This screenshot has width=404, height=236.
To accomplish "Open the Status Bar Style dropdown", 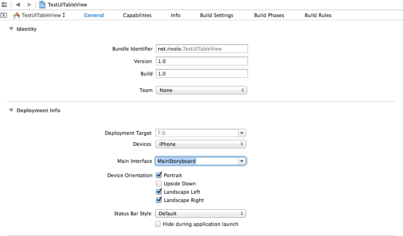I will coord(201,213).
